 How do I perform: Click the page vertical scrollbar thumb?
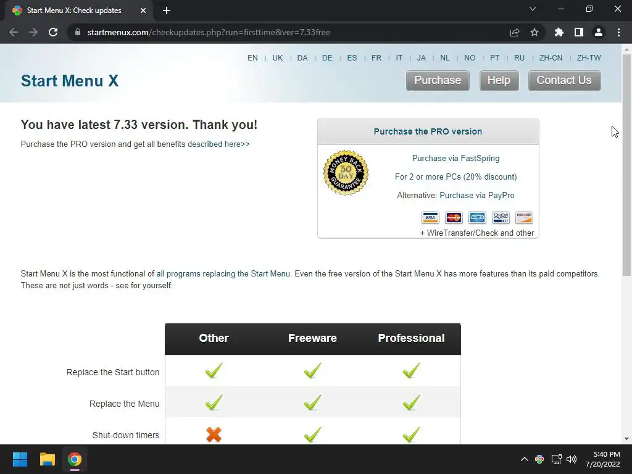click(x=626, y=165)
